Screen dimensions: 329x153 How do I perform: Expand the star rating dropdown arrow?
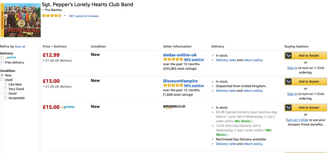[x=65, y=16]
